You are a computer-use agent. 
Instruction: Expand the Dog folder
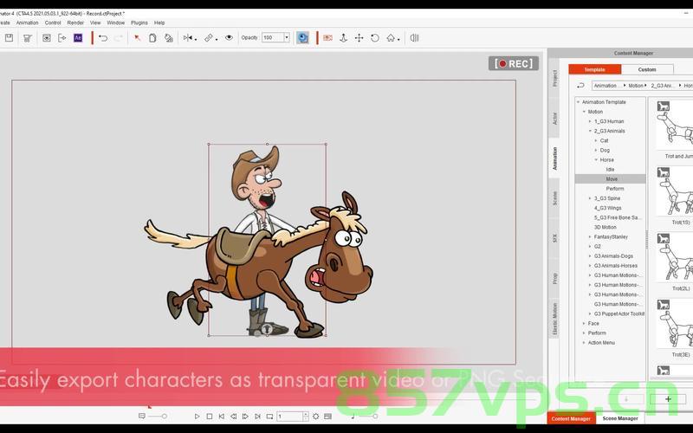[596, 150]
